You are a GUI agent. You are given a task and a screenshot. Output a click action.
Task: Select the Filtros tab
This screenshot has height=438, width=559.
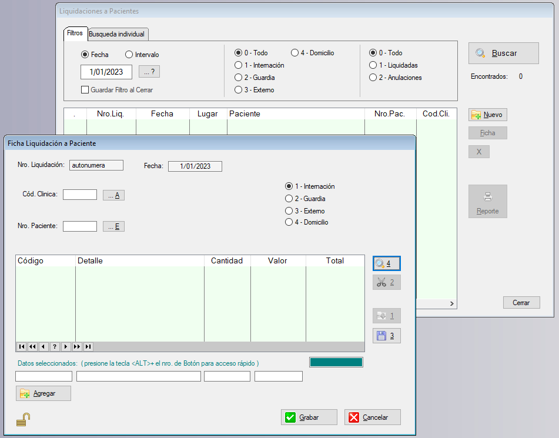[75, 34]
